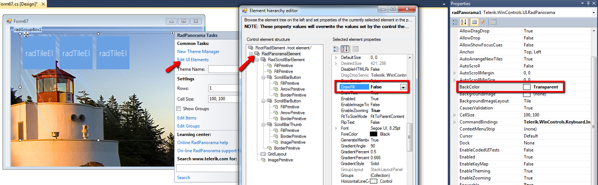Show Events lightning icon in Properties panel

pos(482,22)
